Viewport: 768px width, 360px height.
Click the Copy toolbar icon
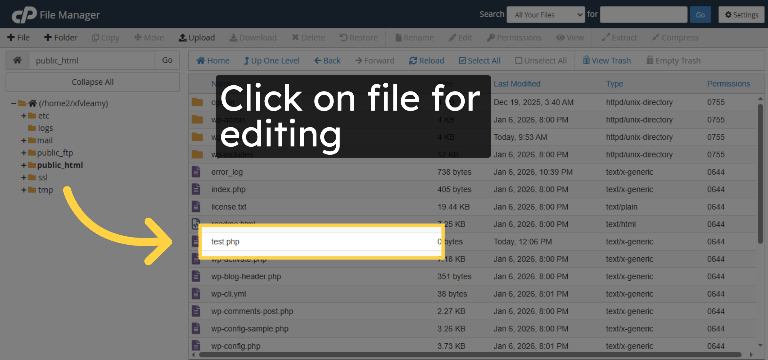click(105, 37)
